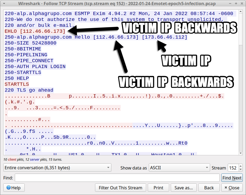Click the scrollbar down arrow in stream pane

point(241,153)
